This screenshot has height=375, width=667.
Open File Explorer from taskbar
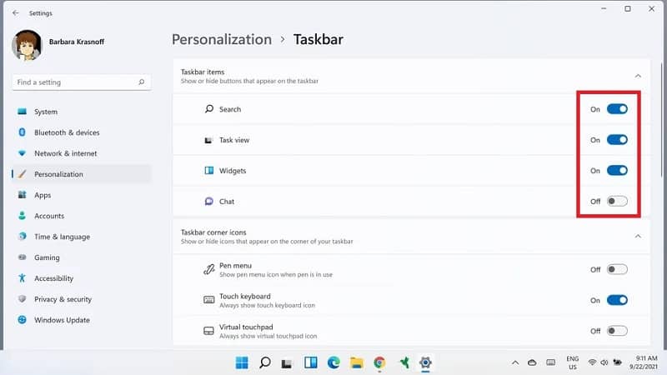[357, 362]
